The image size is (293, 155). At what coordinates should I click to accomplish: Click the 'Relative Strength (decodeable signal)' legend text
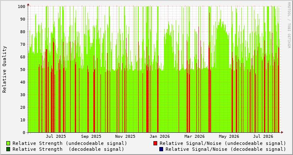coord(68,149)
